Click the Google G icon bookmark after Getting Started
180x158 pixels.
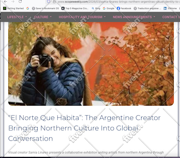click(x=28, y=8)
